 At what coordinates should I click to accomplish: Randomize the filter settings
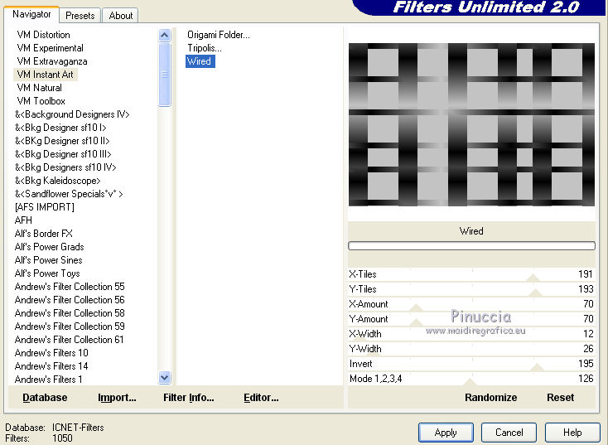tap(491, 397)
